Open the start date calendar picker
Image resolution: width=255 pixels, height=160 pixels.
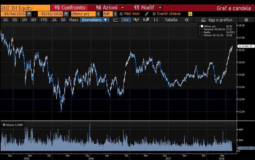[29, 14]
